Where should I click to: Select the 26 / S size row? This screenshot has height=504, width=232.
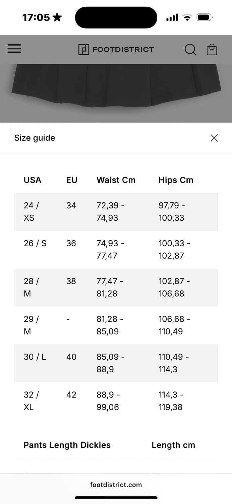[116, 249]
